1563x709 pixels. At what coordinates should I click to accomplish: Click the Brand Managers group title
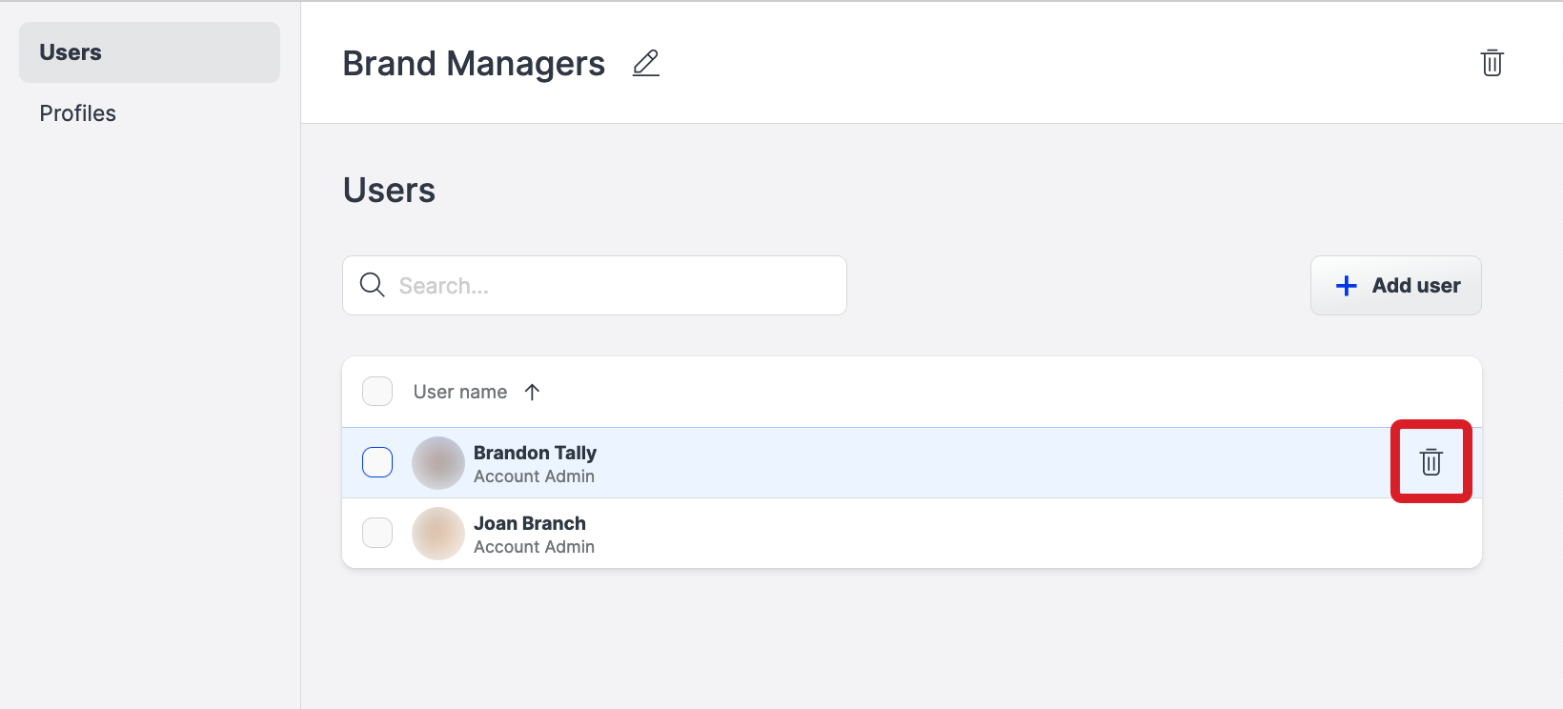click(x=474, y=64)
